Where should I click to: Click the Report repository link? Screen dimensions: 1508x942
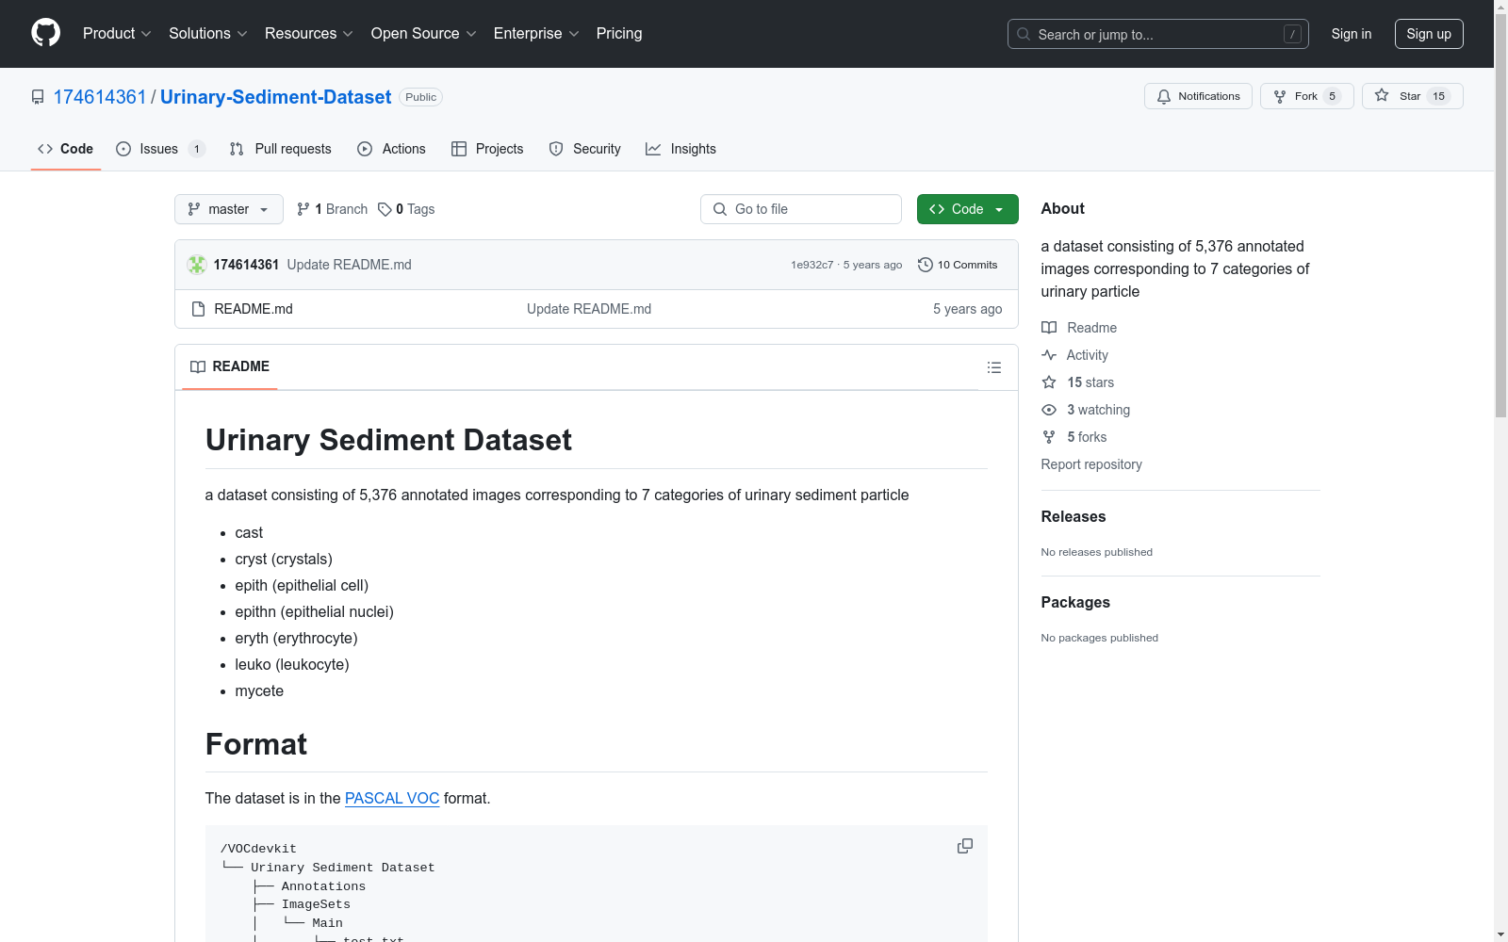tap(1091, 464)
